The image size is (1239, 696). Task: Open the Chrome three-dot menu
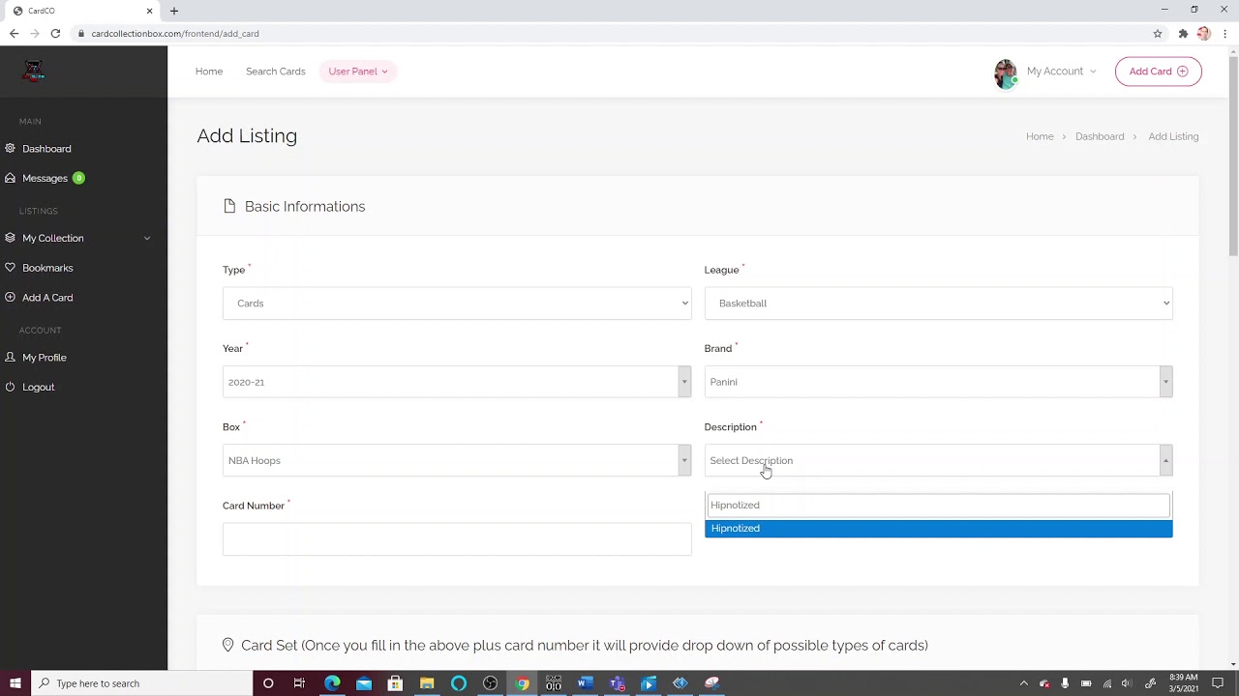1224,34
